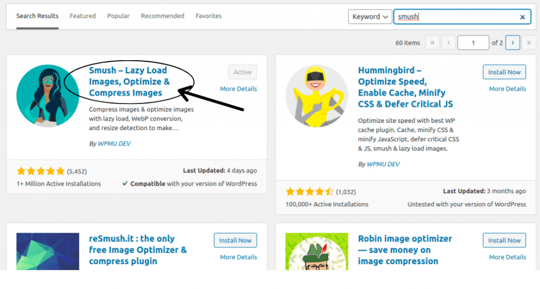Screen dimensions: 540x289
Task: Open WPMU DEV author link under Smush
Action: pyautogui.click(x=114, y=143)
